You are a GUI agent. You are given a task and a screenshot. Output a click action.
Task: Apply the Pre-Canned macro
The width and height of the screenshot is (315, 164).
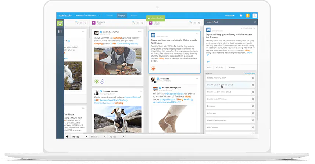point(230,128)
